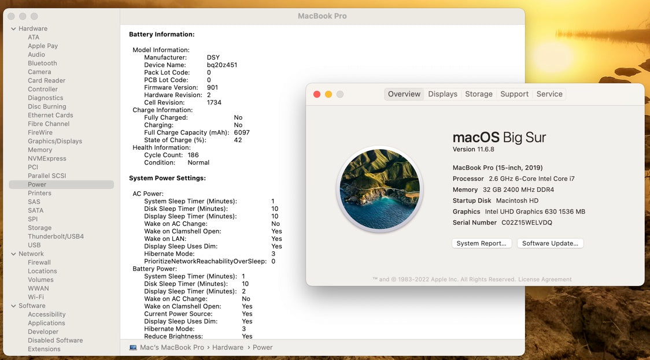Switch to the Displays tab
Screen dimensions: 650x360
442,94
